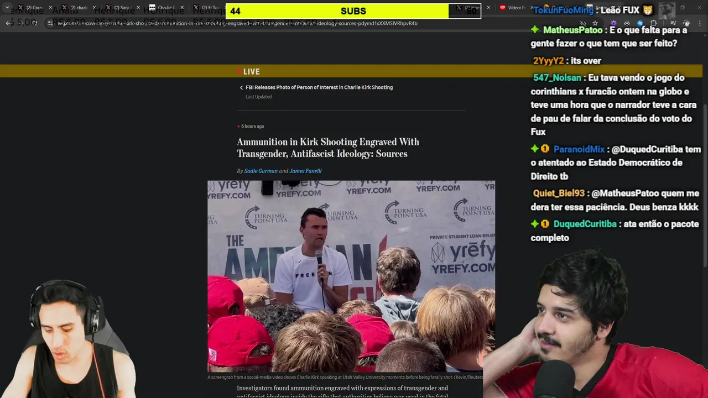This screenshot has height=398, width=708.
Task: Open the browser tab search dropdown chevron
Action: 7,8
